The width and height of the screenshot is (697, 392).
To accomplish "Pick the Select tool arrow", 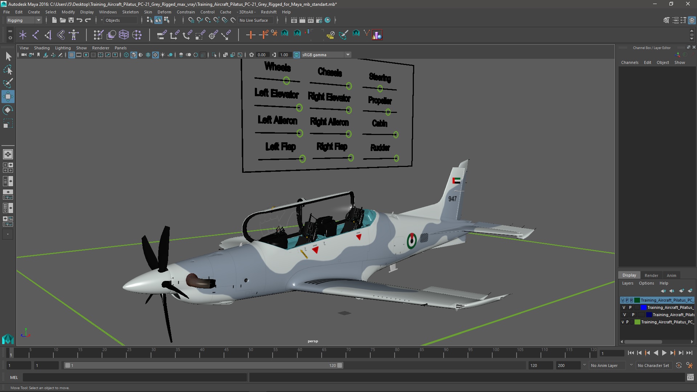I will [8, 56].
